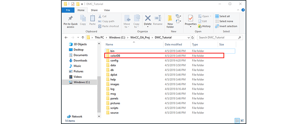Screen dimensions: 307x124
Task: Collapse the ribbon with the chevron
Action: pos(238,10)
